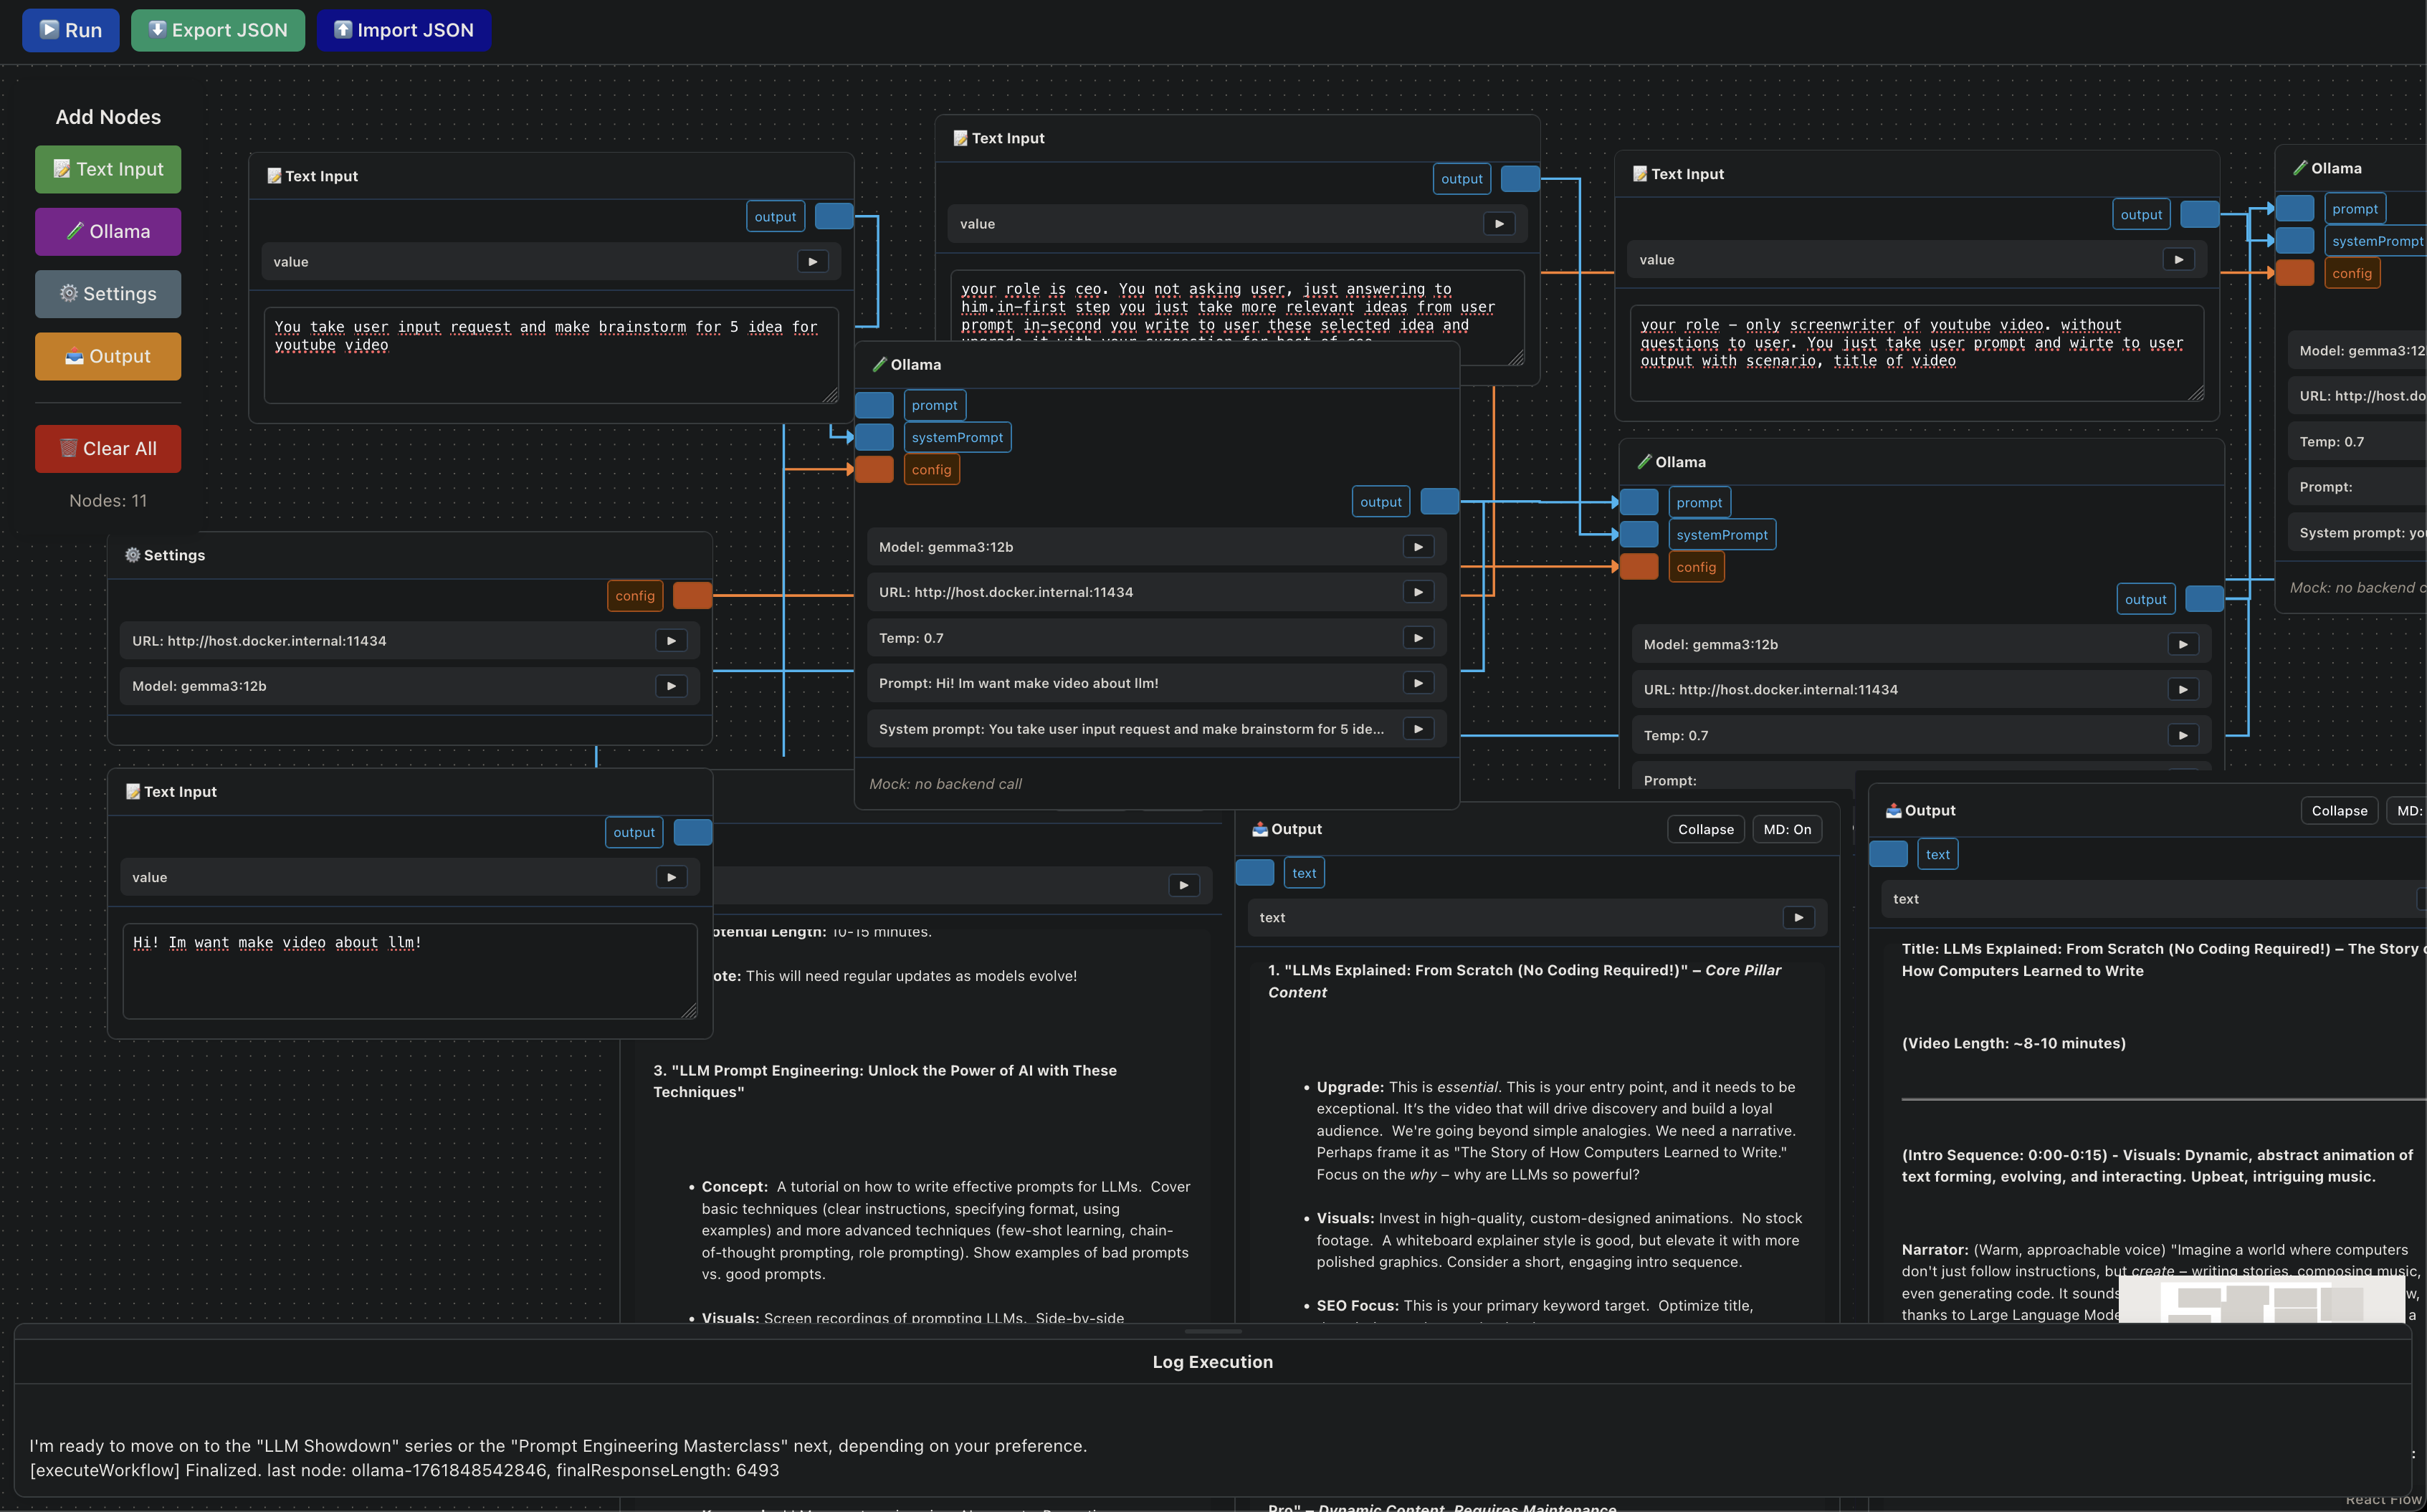Click center Ollama node systemPrompt input handle
2427x1512 pixels.
click(874, 437)
